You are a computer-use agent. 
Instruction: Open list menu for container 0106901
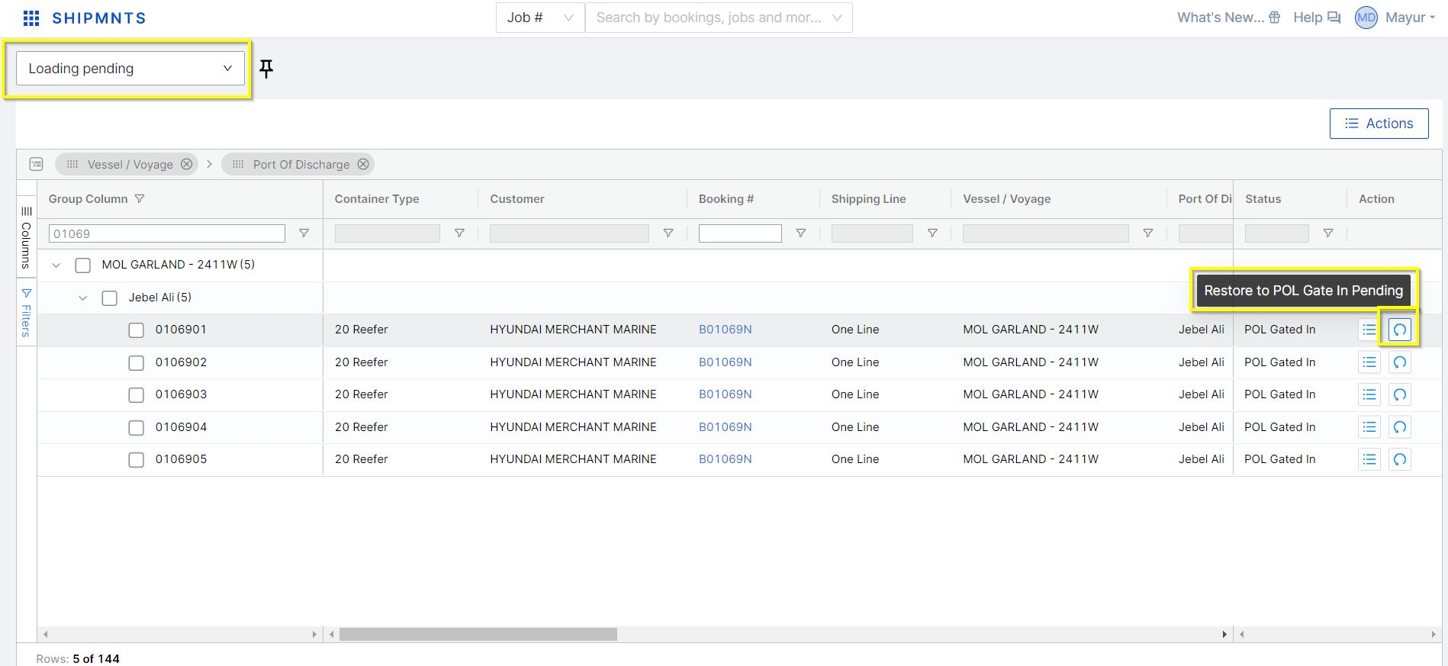1369,330
